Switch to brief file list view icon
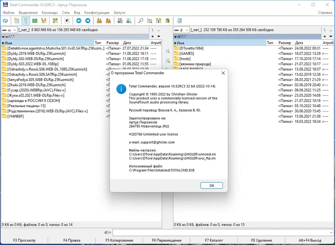Image resolution: width=335 pixels, height=245 pixels. pyautogui.click(x=17, y=21)
